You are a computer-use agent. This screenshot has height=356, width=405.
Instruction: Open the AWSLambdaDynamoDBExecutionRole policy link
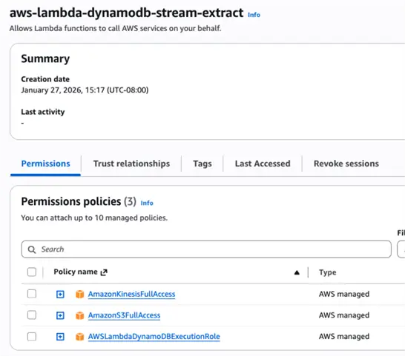pyautogui.click(x=154, y=337)
